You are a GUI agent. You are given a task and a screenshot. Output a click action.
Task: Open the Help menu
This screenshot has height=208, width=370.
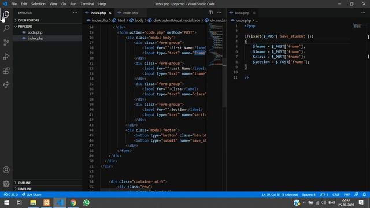[x=102, y=4]
